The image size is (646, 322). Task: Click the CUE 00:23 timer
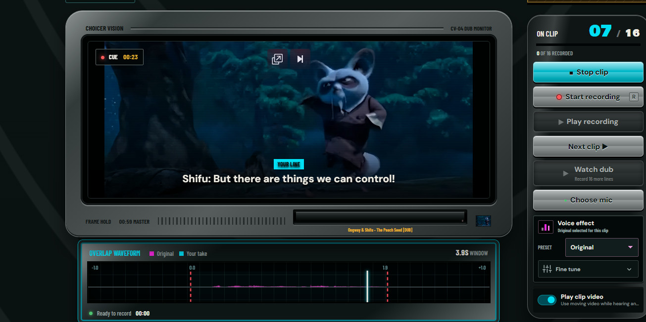[x=119, y=57]
